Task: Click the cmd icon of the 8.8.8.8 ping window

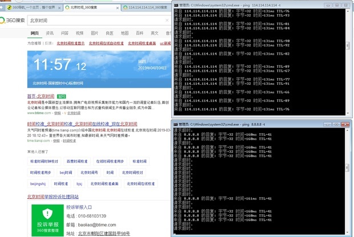Action: tap(176, 124)
